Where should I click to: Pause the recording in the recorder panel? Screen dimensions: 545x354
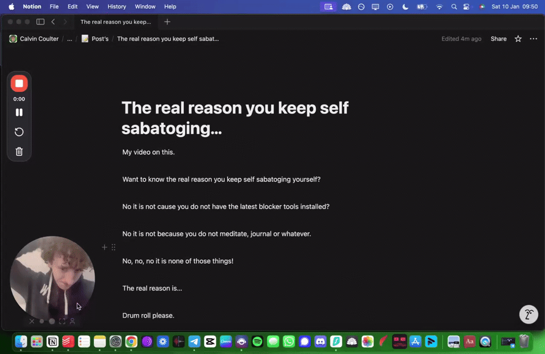(19, 112)
